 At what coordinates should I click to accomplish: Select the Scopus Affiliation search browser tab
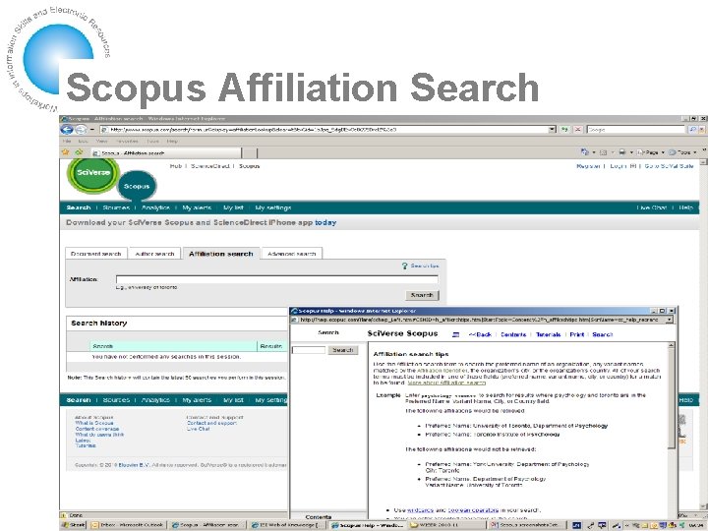(166, 153)
